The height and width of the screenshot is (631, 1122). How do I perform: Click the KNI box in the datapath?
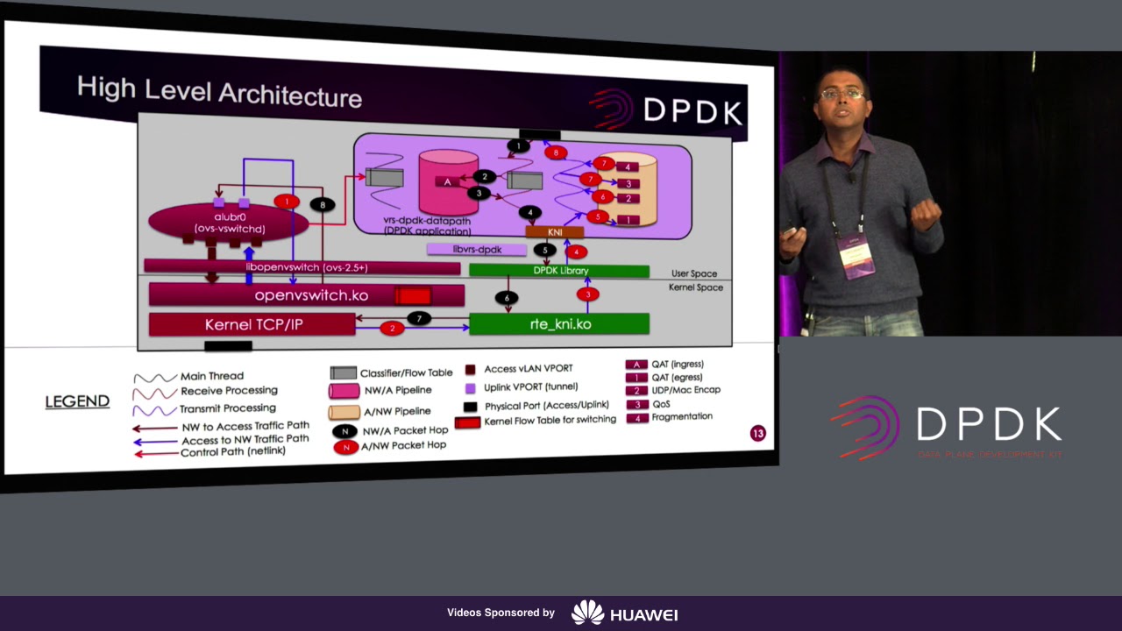(x=555, y=232)
